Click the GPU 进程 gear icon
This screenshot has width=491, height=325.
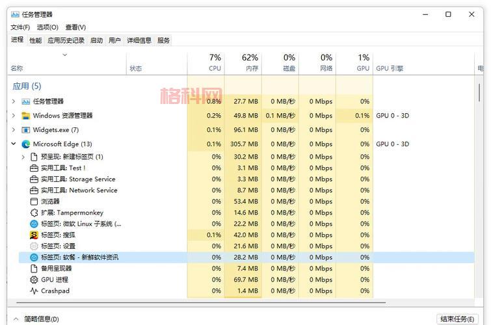[x=34, y=279]
